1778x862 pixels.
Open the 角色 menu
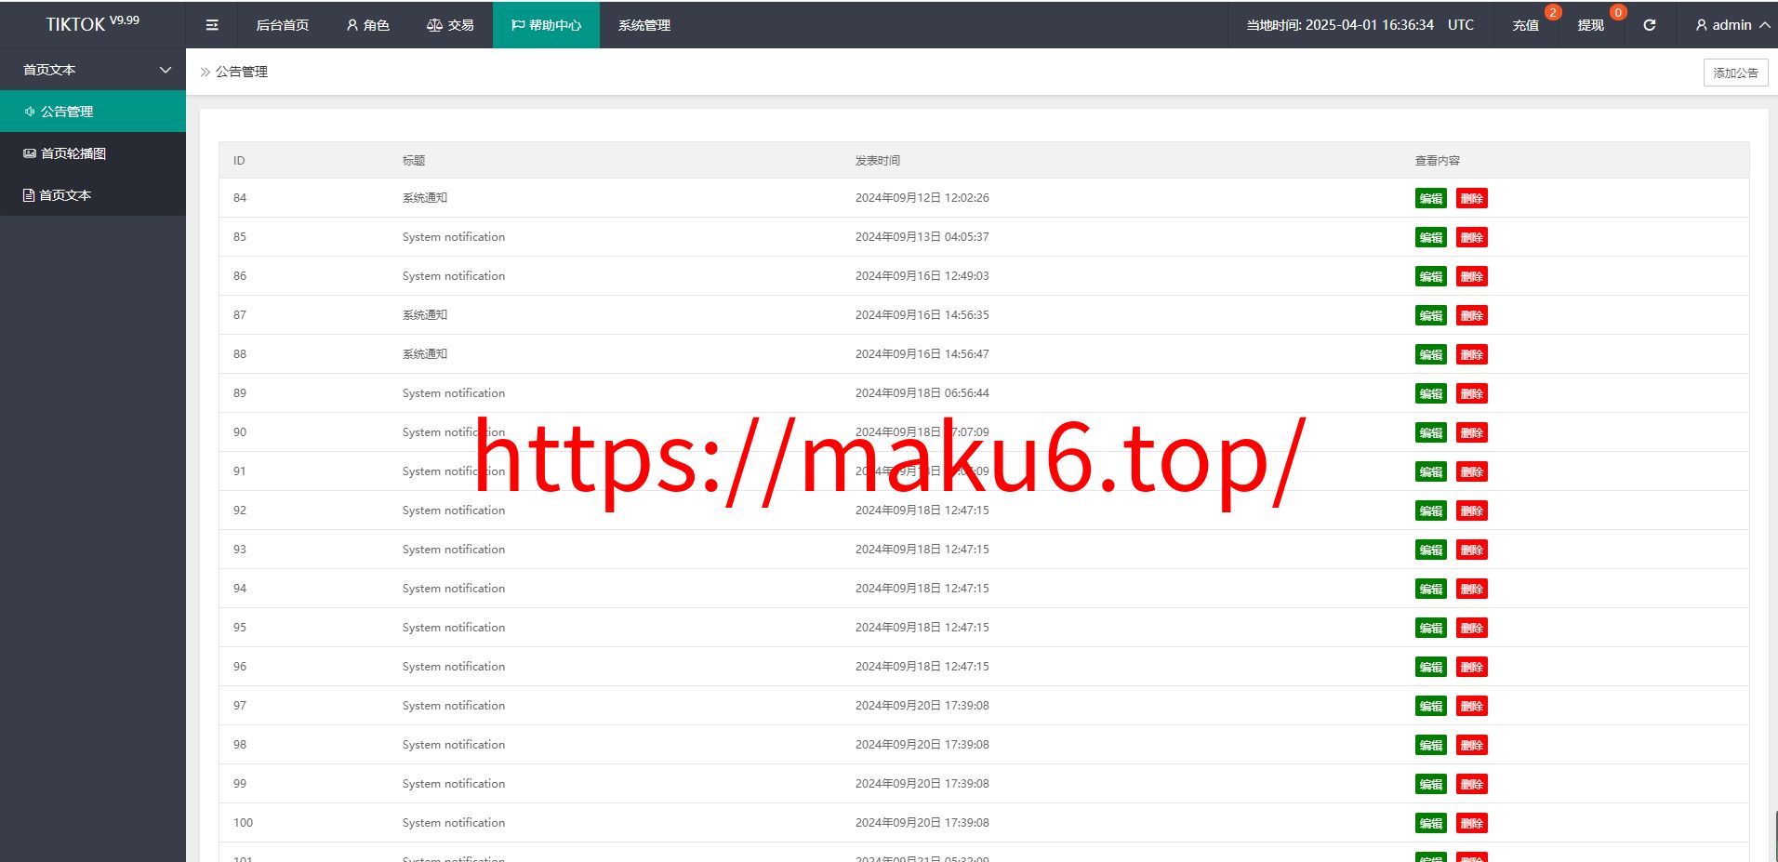[367, 25]
